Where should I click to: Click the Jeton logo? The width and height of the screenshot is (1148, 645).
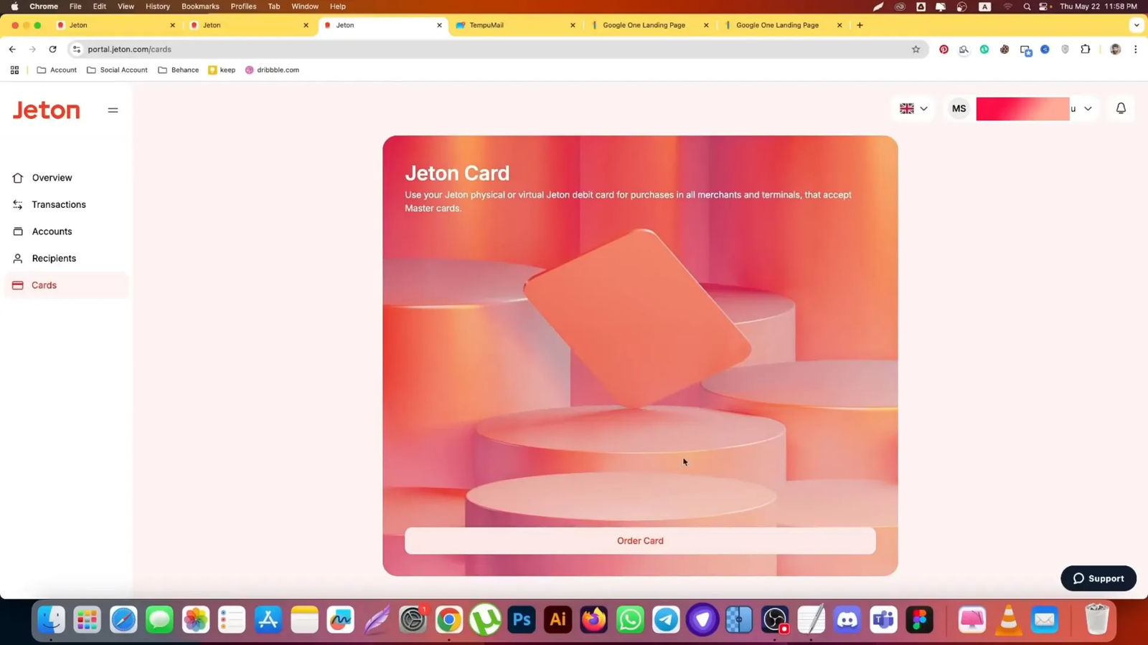point(46,110)
